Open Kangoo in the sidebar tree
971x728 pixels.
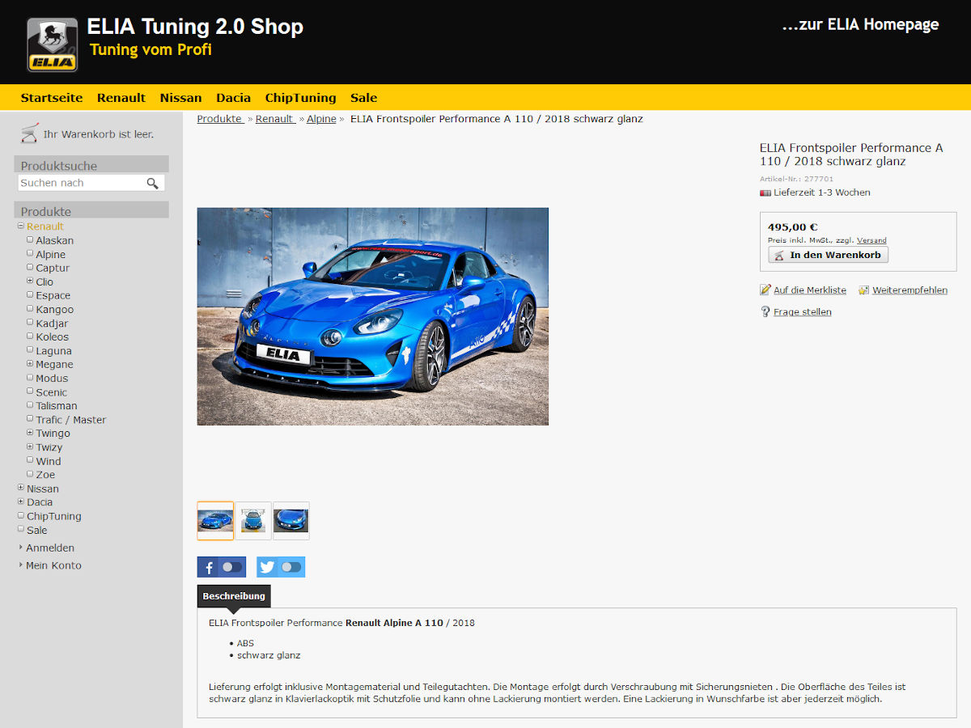pyautogui.click(x=55, y=309)
